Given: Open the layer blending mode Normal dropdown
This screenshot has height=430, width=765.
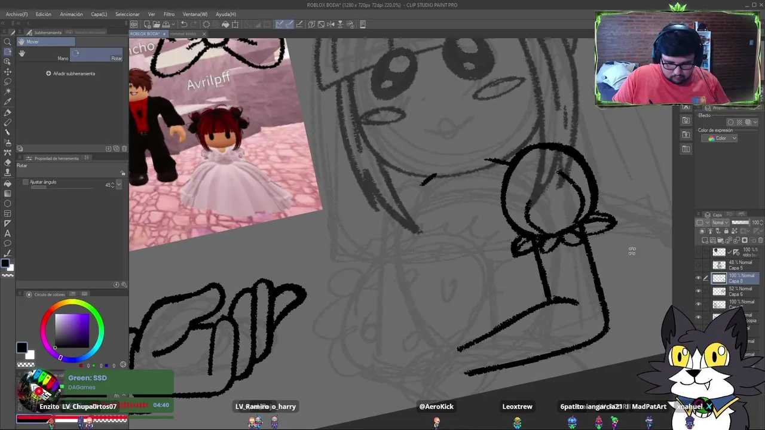Looking at the screenshot, I should coord(720,223).
